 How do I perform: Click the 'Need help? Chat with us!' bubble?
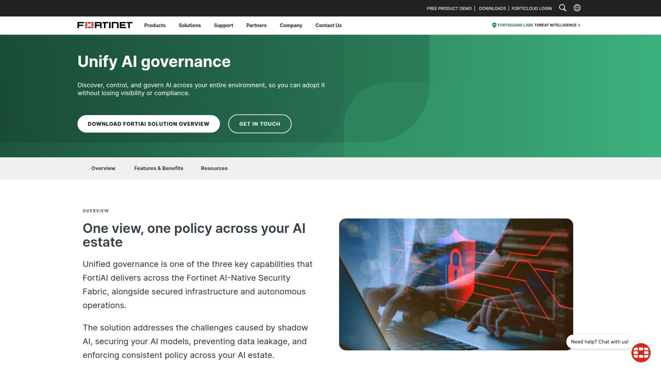pyautogui.click(x=600, y=342)
